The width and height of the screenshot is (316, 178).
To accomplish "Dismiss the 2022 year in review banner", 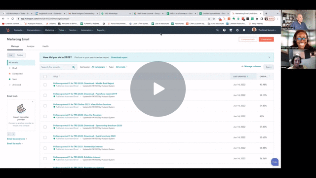I will (269, 57).
